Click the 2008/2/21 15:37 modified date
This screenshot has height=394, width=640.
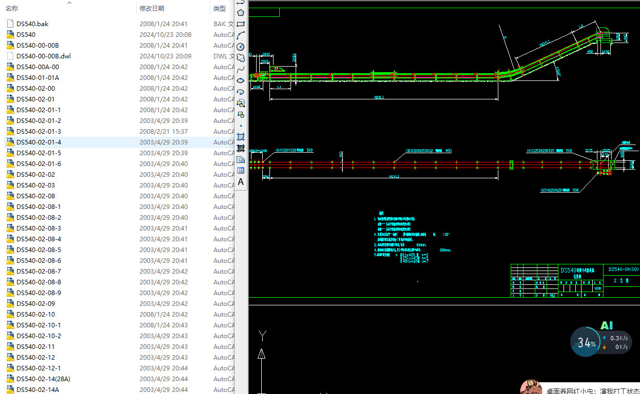tap(164, 131)
